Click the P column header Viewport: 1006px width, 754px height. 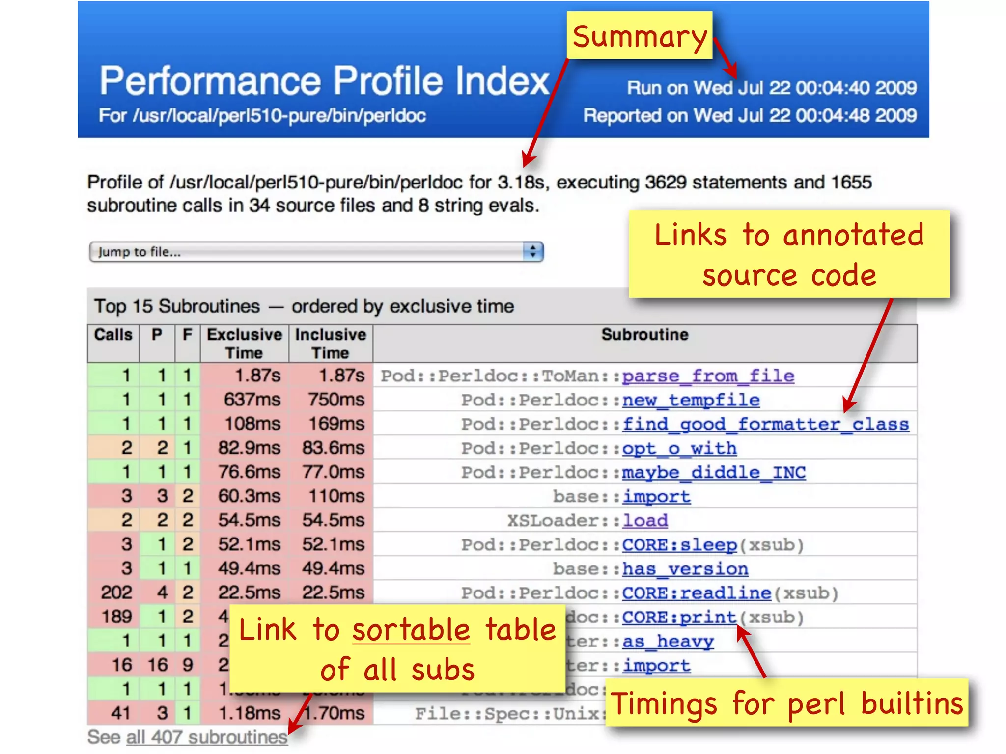(x=157, y=343)
